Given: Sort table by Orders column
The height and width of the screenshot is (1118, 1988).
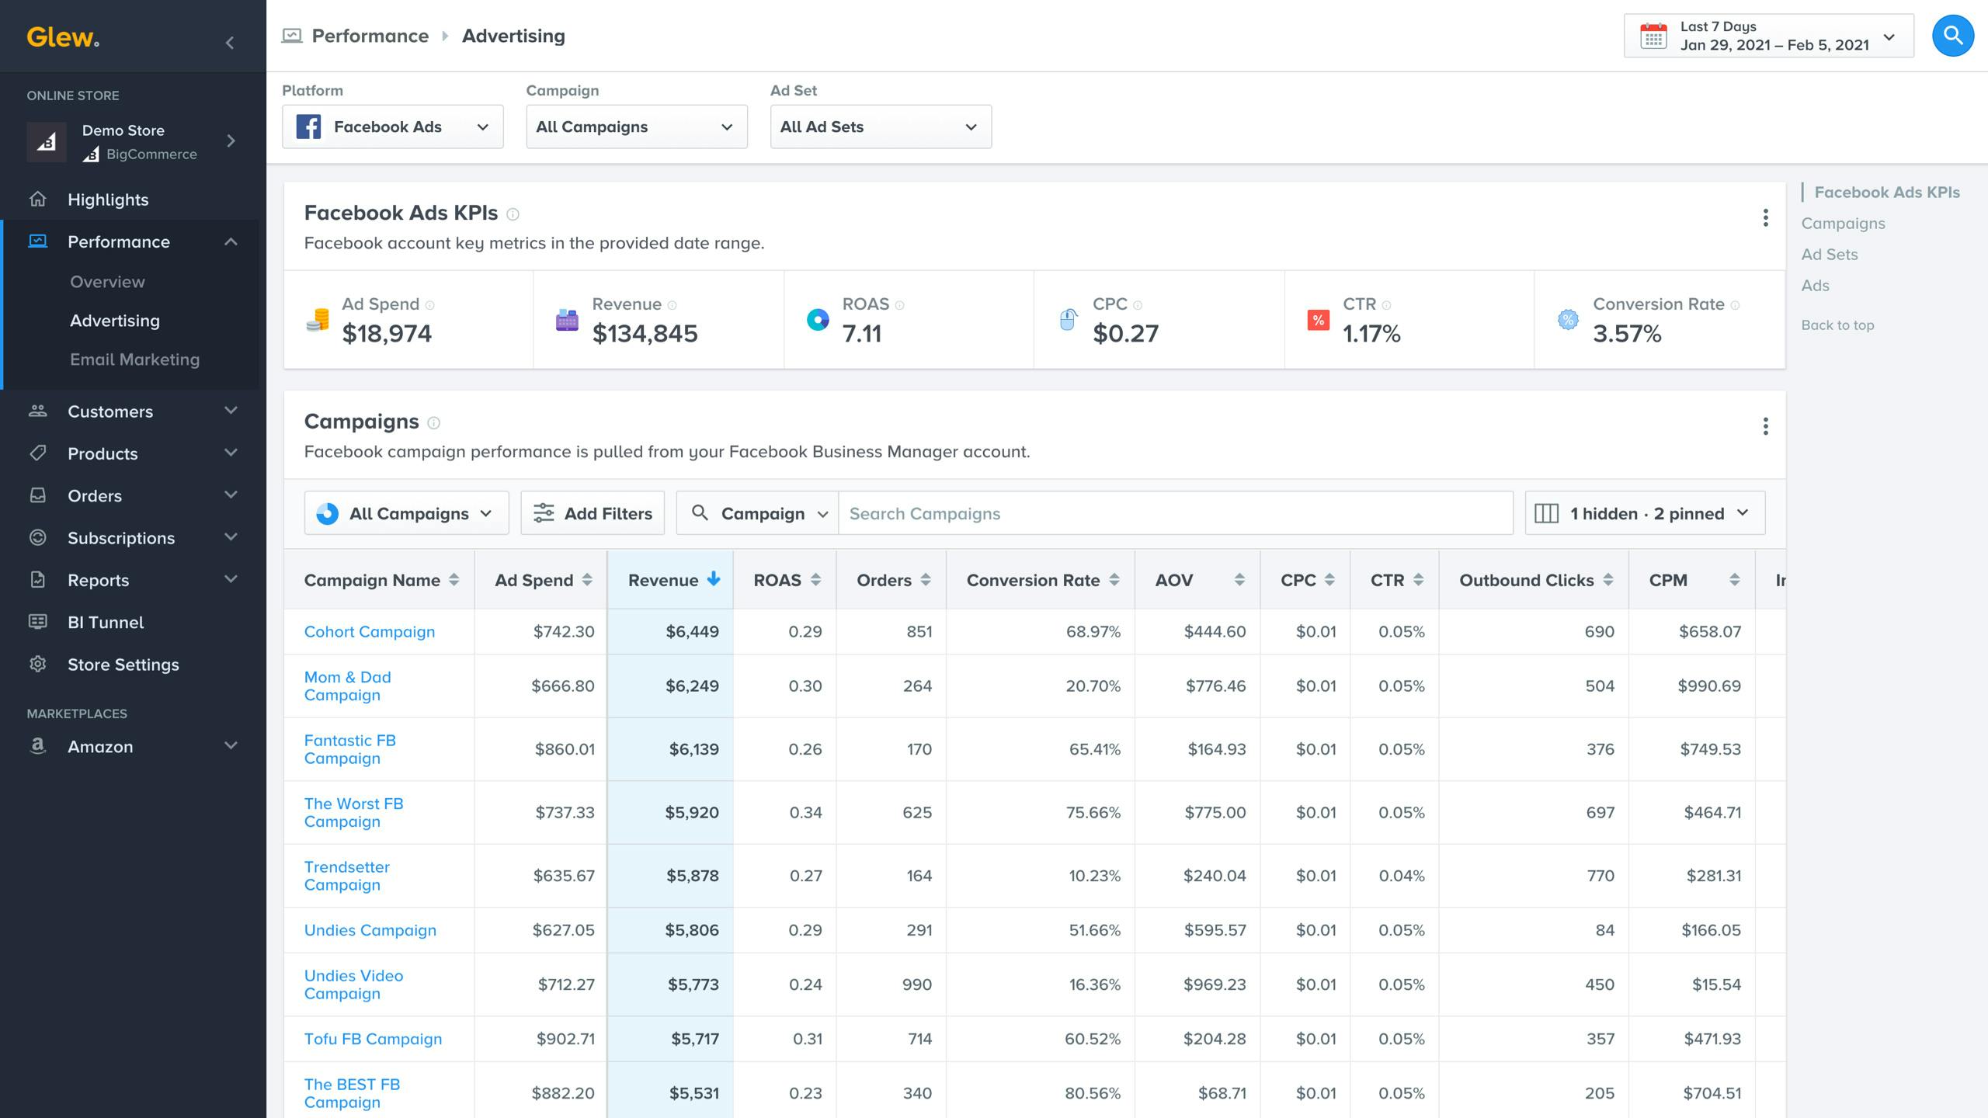Looking at the screenshot, I should (926, 580).
